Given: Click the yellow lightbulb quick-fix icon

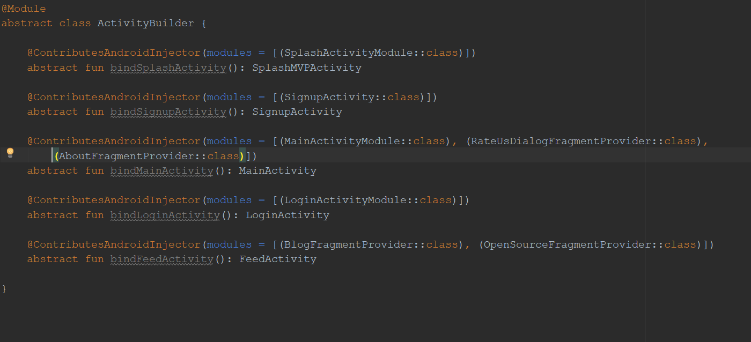Looking at the screenshot, I should coord(10,153).
